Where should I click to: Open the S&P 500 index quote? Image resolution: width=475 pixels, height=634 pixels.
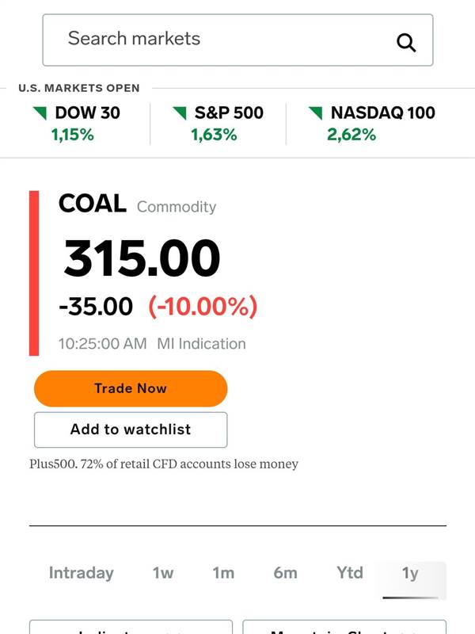click(218, 124)
